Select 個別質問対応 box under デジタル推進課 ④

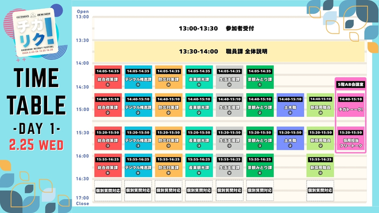tap(138, 191)
